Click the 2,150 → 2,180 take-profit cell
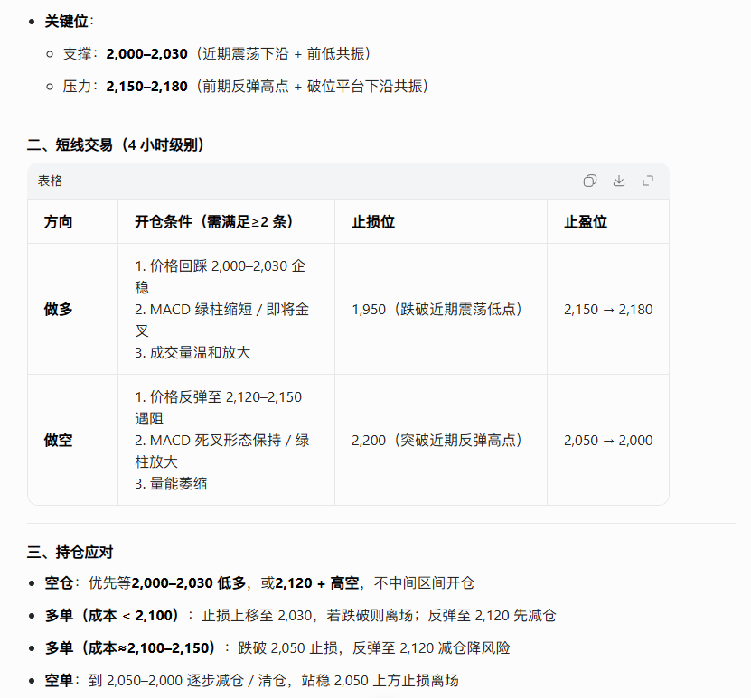Screen dimensions: 751x698 607,309
